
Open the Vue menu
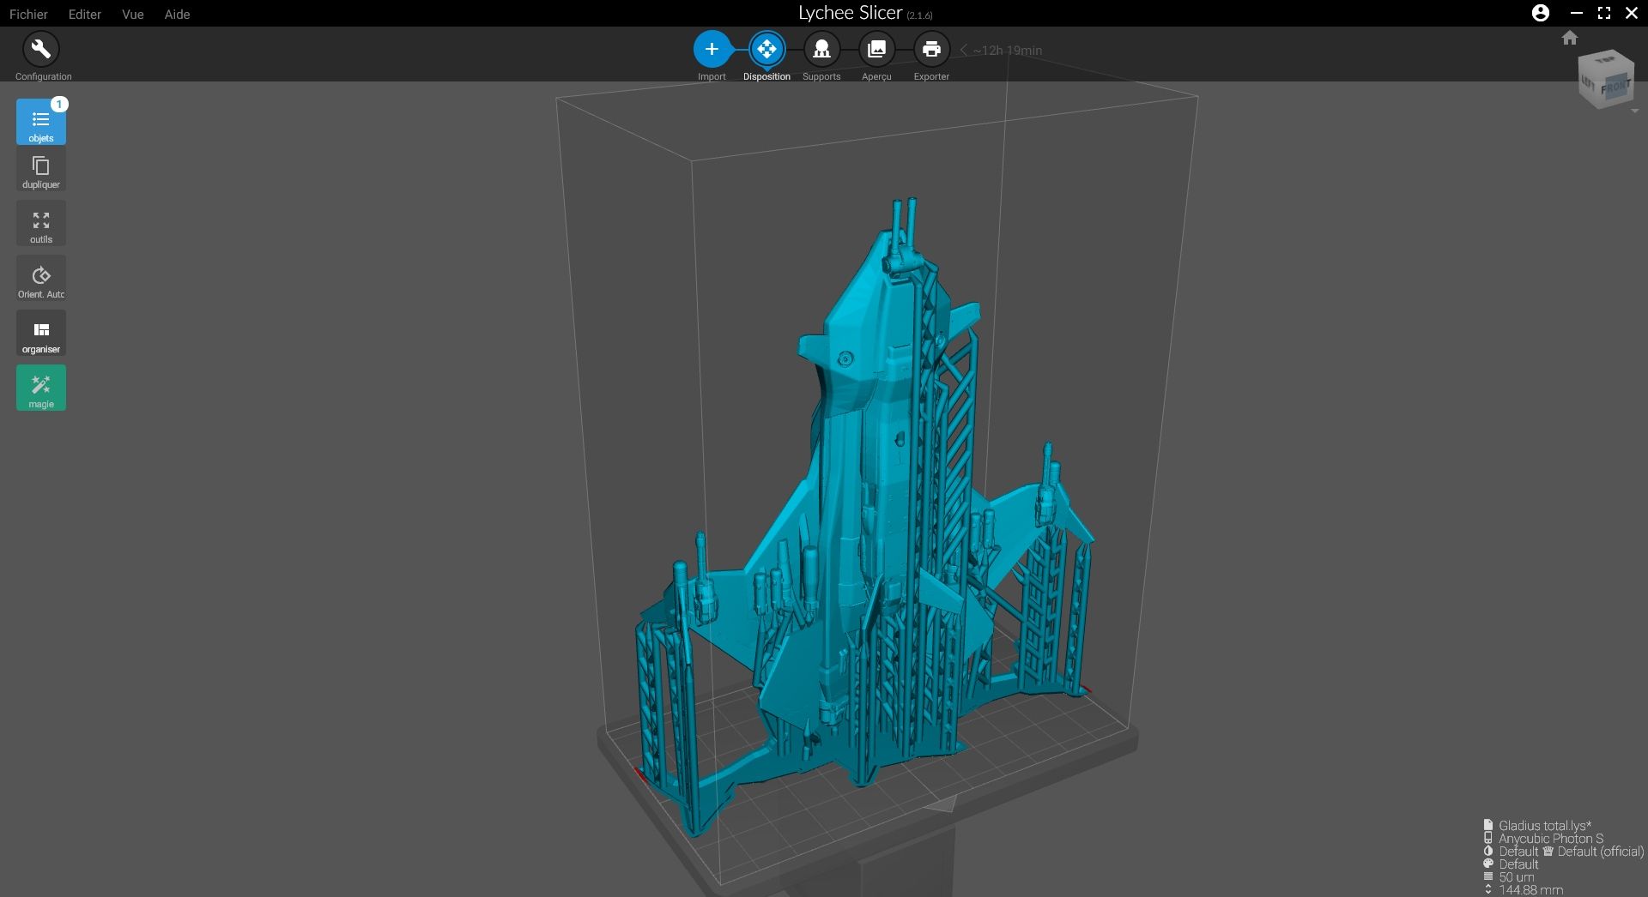tap(132, 14)
